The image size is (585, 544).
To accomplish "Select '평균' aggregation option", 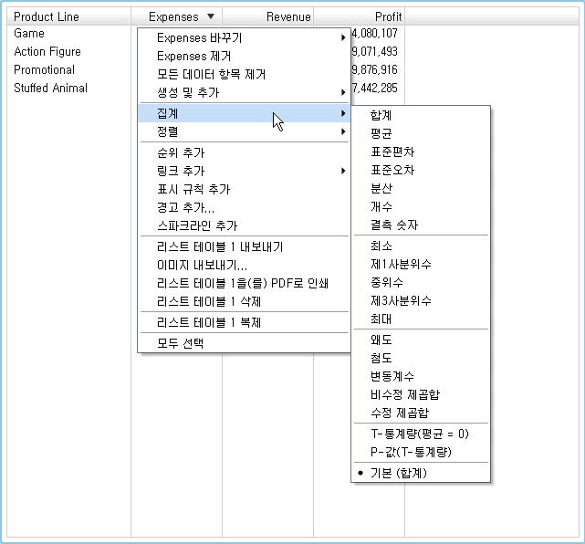I will pos(381,133).
